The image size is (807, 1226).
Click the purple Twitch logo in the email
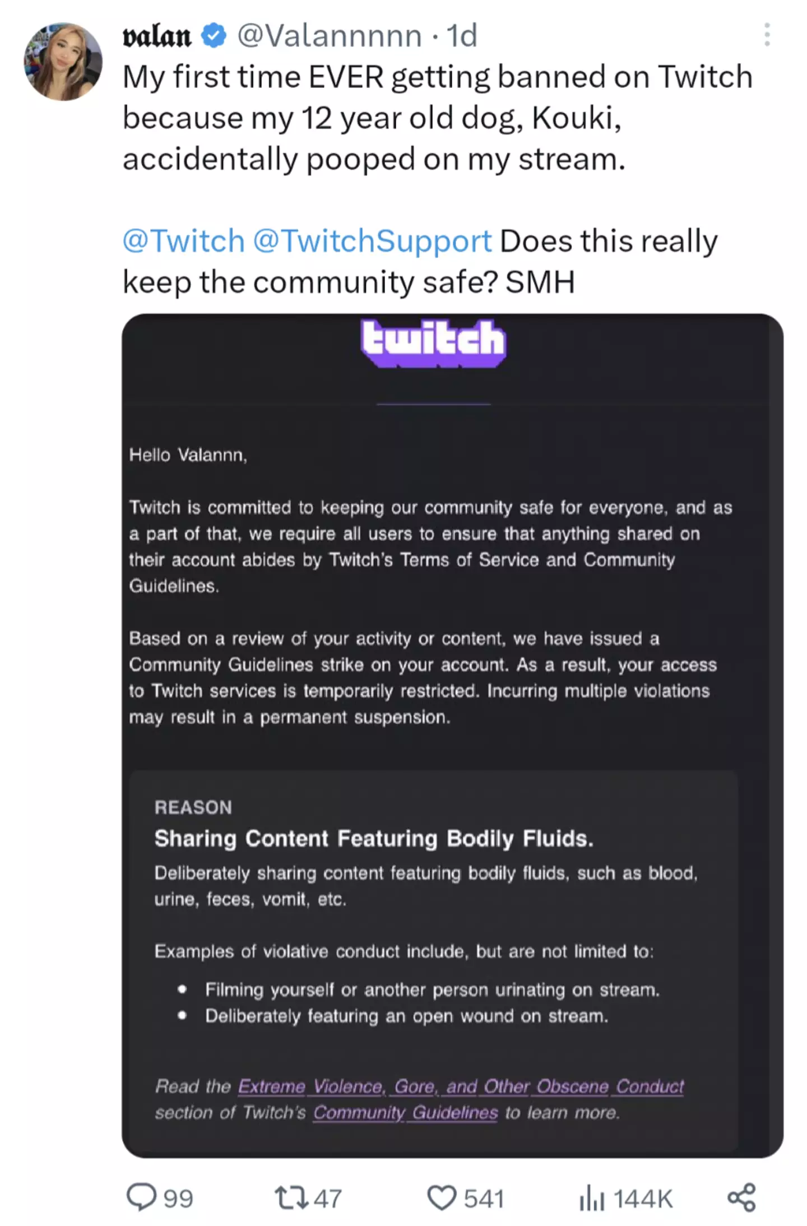click(433, 342)
